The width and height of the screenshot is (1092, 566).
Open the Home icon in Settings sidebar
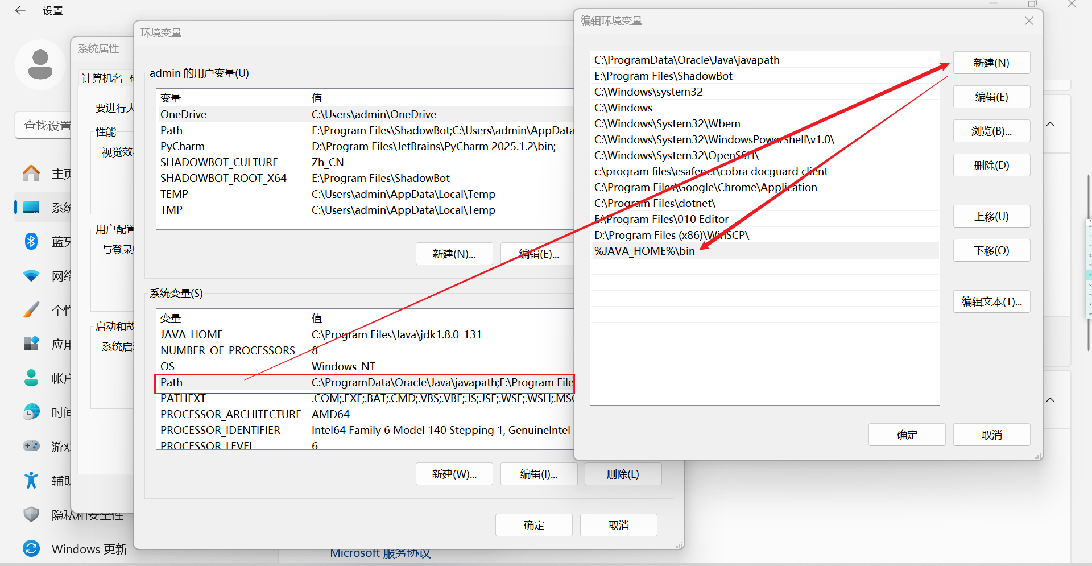(x=31, y=173)
